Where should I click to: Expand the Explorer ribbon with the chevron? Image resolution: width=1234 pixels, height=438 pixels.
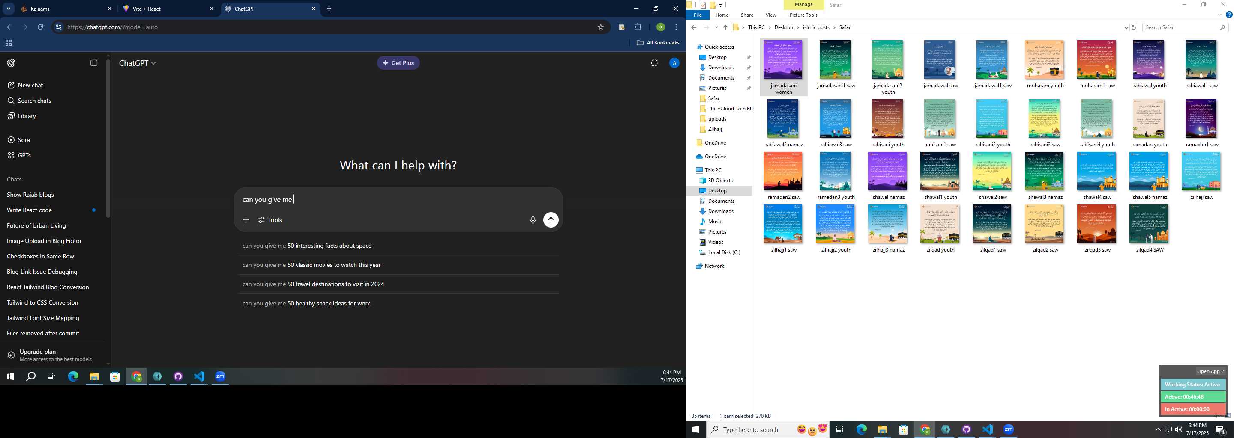1219,15
